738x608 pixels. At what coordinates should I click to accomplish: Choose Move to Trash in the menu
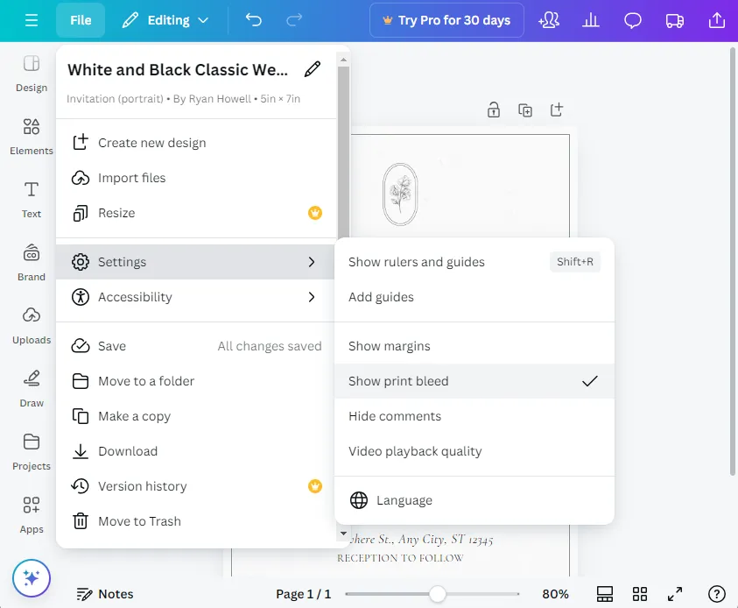pyautogui.click(x=139, y=521)
